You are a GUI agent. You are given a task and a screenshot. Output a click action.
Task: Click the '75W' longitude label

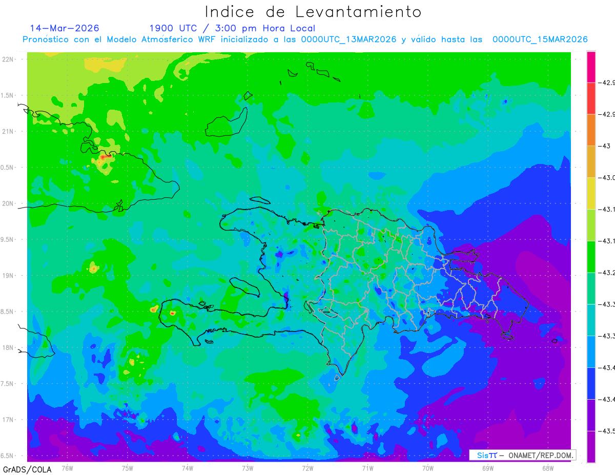pos(127,467)
